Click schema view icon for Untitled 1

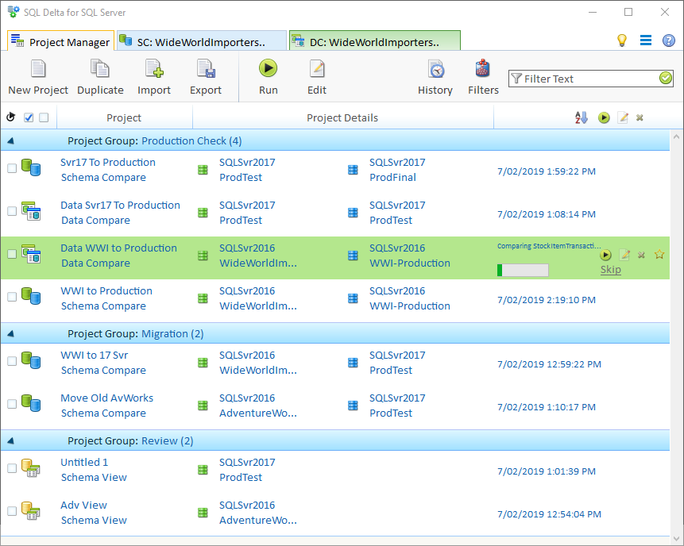point(31,468)
